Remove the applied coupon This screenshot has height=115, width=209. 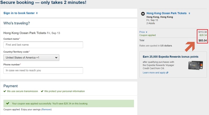(x=47, y=110)
